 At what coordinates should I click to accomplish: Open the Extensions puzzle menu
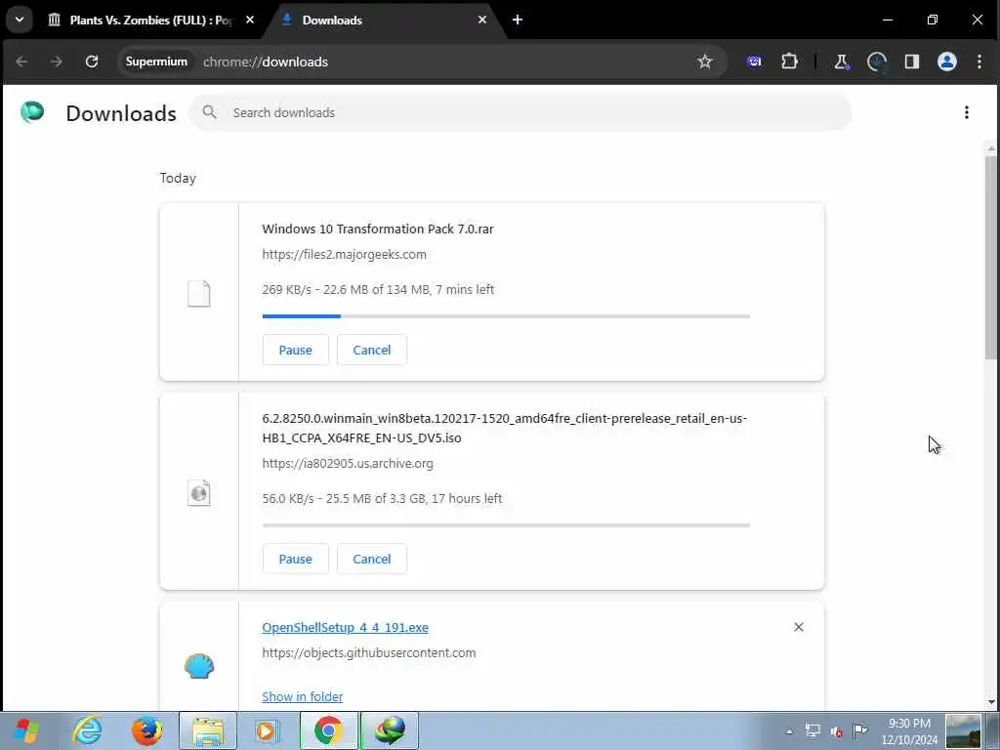(789, 62)
